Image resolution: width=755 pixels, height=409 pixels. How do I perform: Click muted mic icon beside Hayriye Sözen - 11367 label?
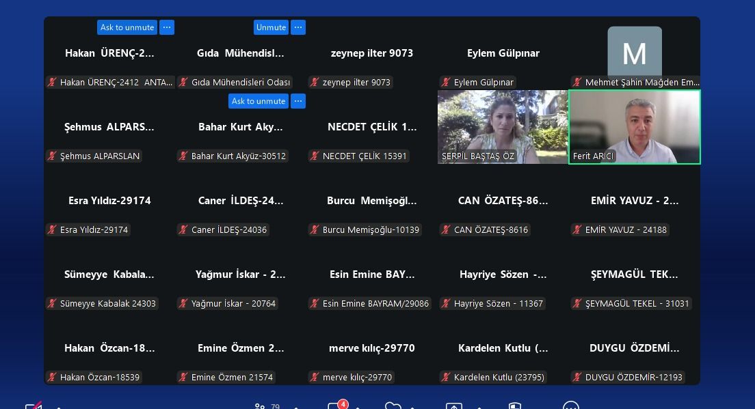click(447, 303)
